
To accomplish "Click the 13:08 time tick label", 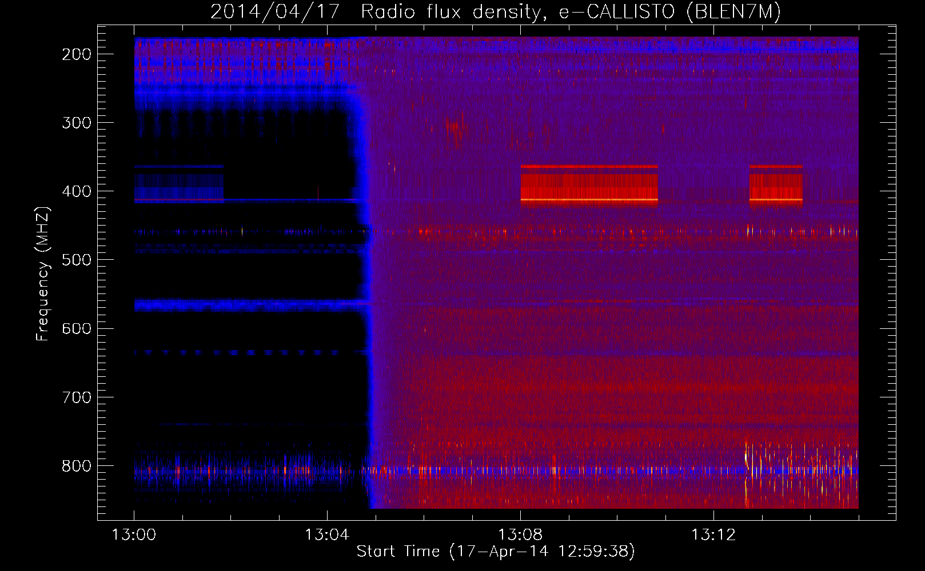I will pos(520,534).
